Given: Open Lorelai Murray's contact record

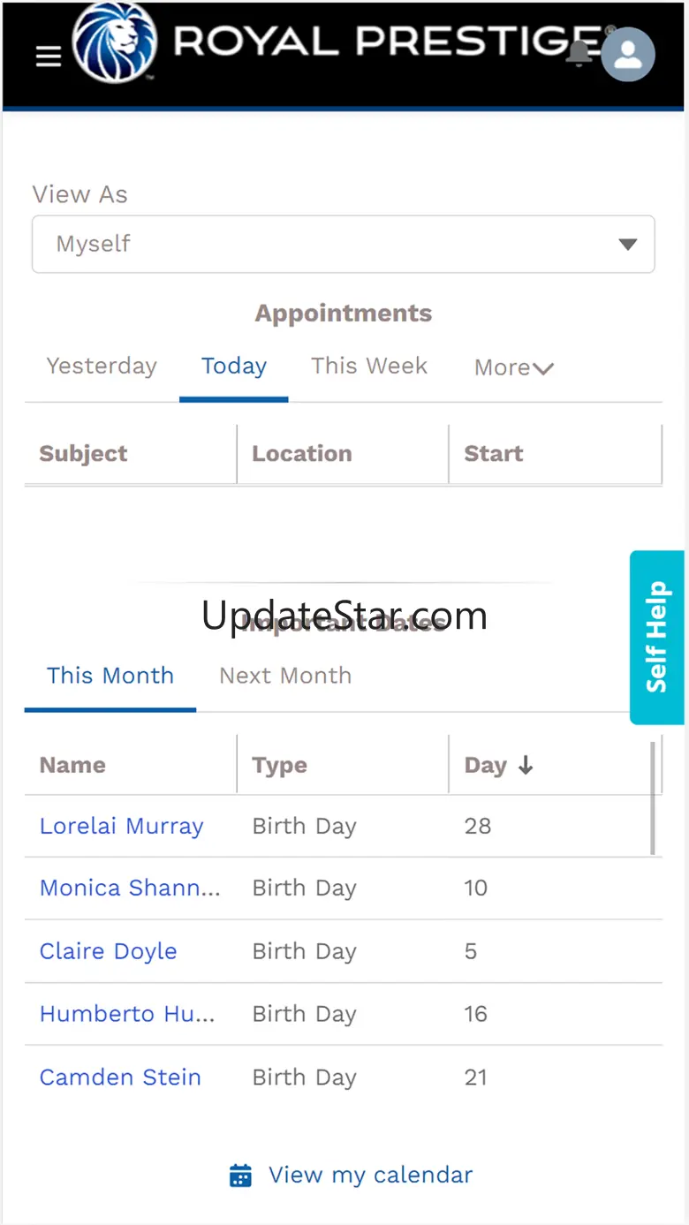Looking at the screenshot, I should [x=122, y=827].
